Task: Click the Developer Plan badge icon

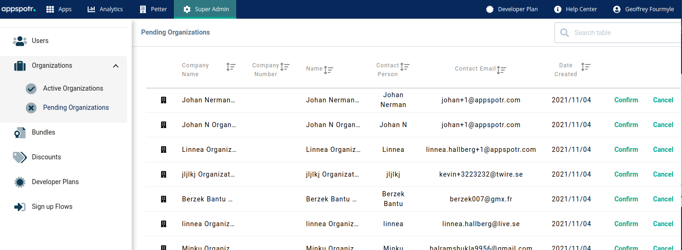Action: (490, 9)
